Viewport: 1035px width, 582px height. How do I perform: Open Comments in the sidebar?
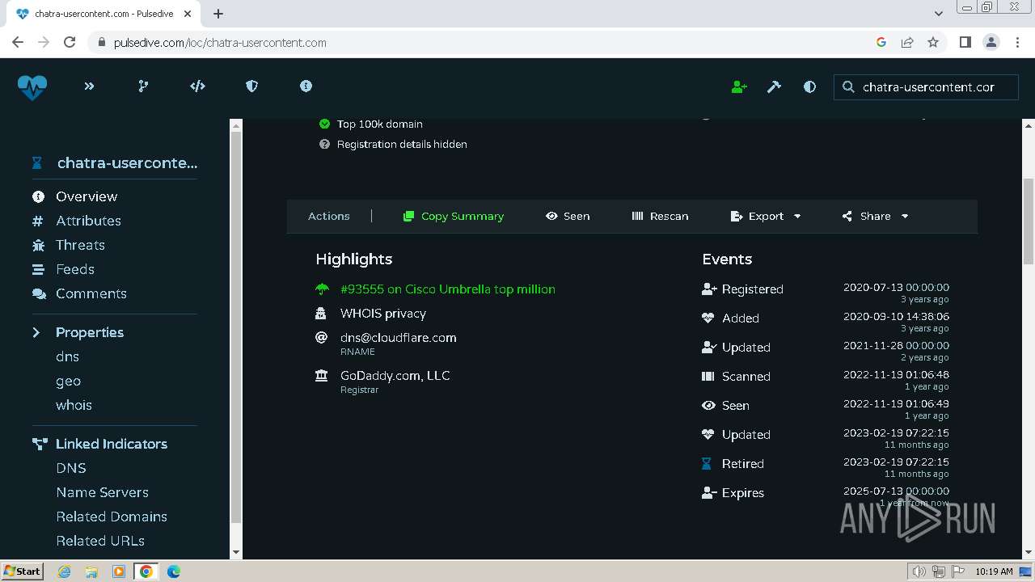91,293
